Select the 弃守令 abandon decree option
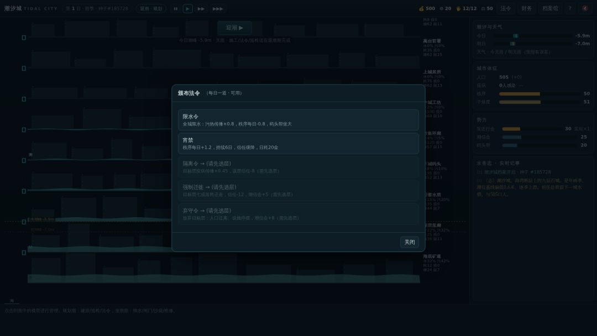The image size is (597, 336). [x=298, y=214]
